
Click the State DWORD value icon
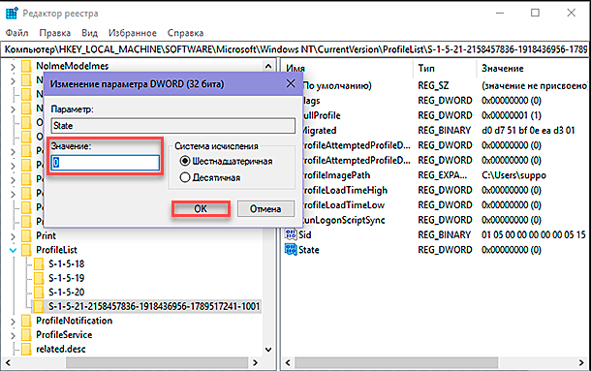[291, 250]
